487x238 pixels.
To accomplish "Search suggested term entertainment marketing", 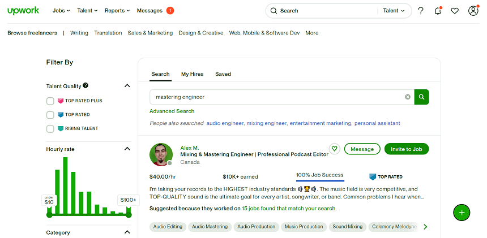I will pyautogui.click(x=320, y=123).
